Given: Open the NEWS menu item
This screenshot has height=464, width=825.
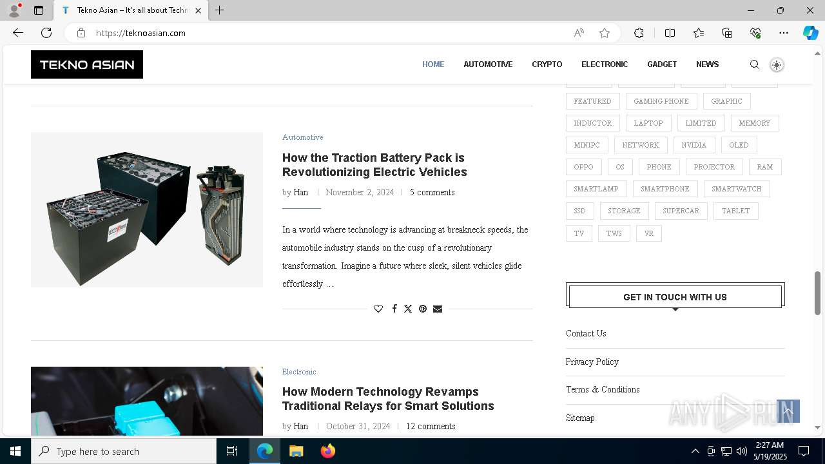Looking at the screenshot, I should click(x=707, y=64).
